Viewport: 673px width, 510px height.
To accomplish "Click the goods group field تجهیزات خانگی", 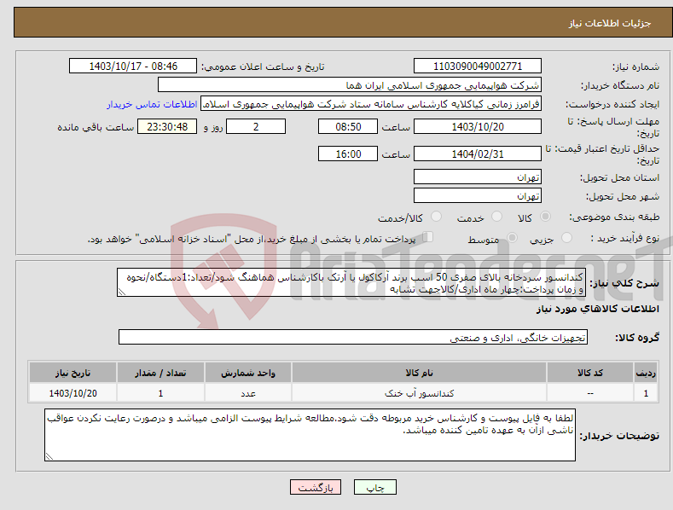I will pos(353,338).
